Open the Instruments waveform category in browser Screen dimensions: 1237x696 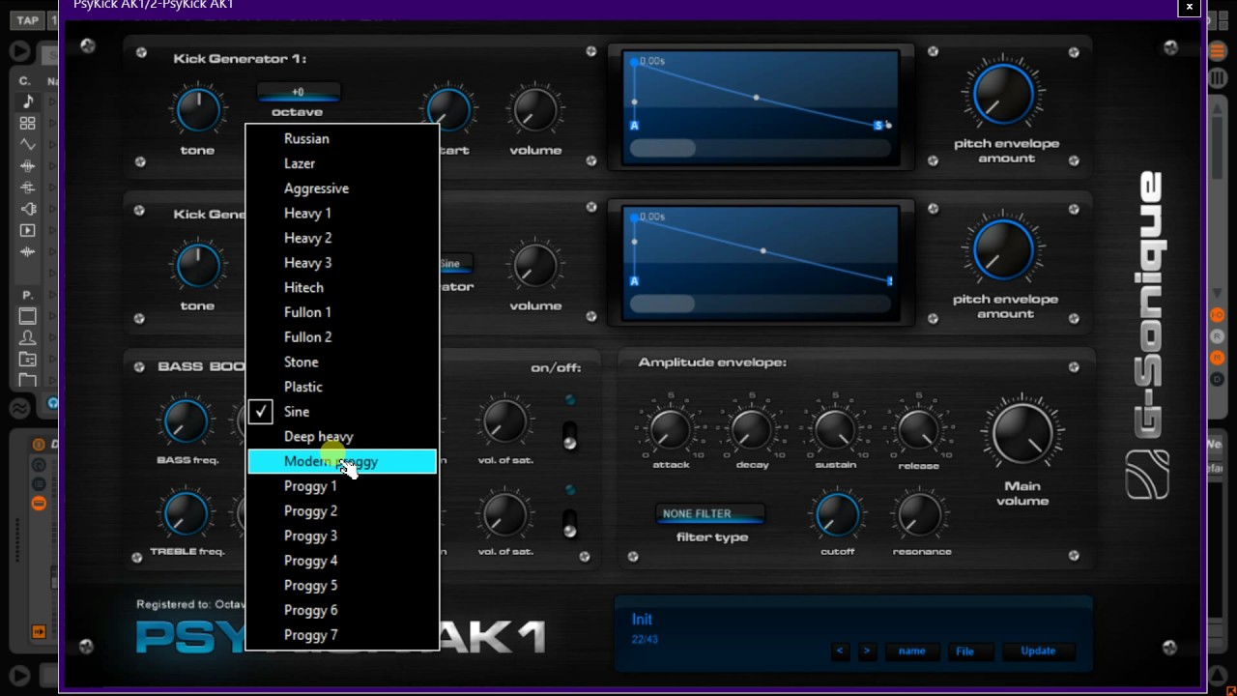click(27, 144)
